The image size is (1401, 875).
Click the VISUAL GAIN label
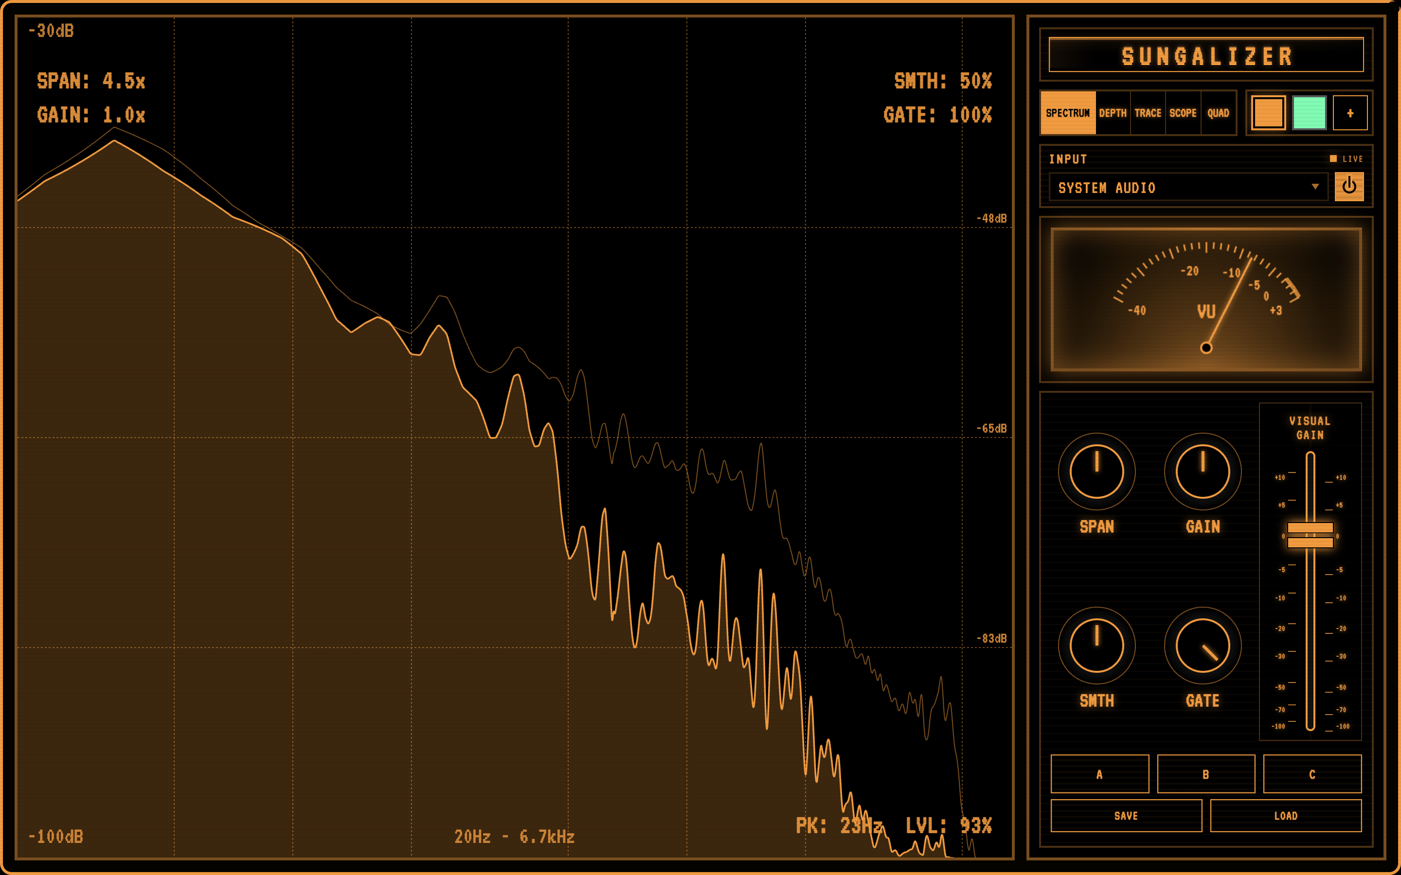1310,428
